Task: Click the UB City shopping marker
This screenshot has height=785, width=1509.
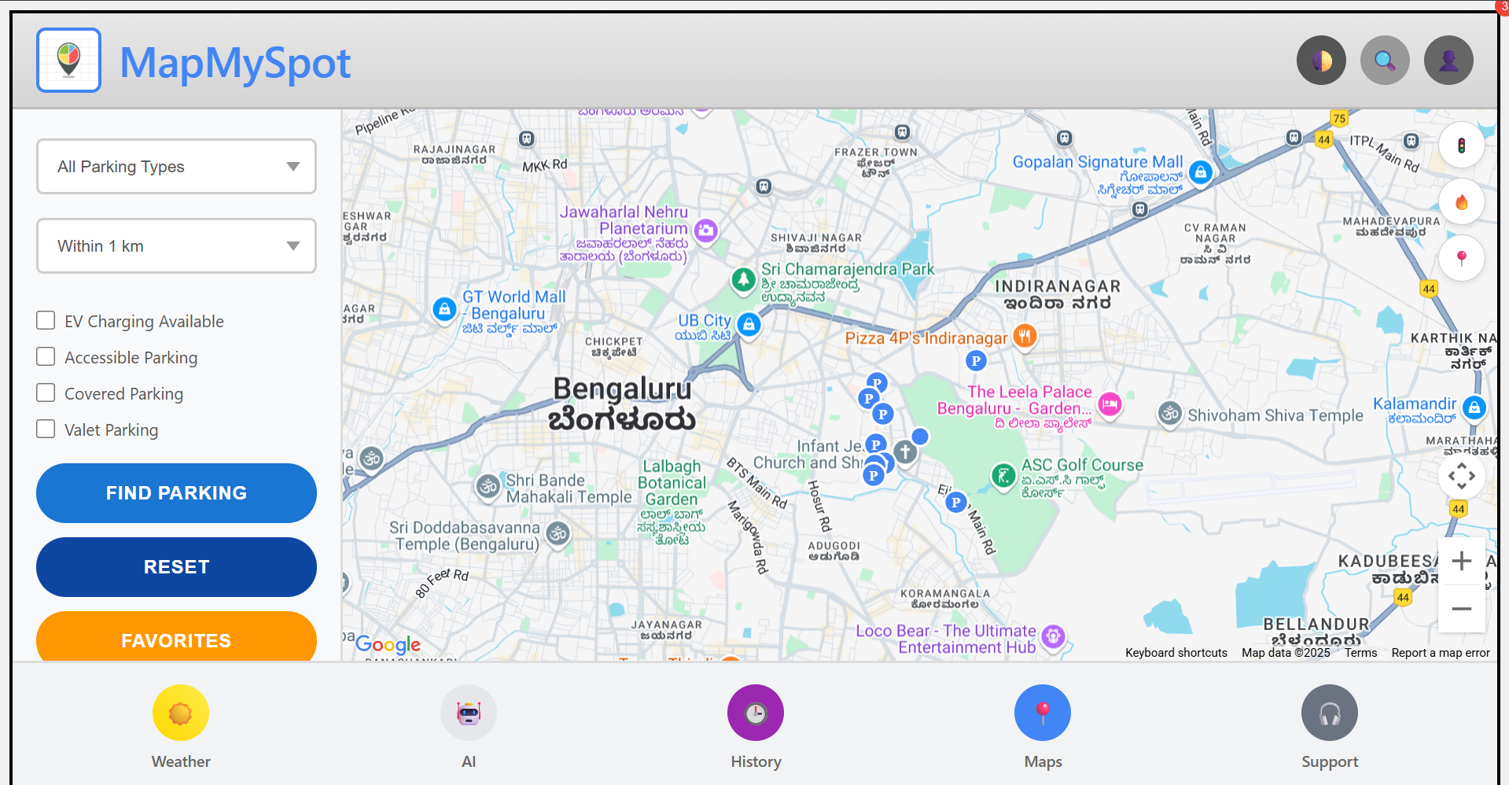Action: [x=749, y=324]
